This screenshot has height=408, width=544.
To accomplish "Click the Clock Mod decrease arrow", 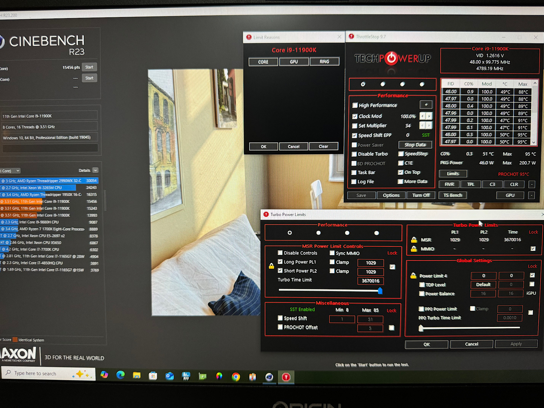I will coord(423,116).
